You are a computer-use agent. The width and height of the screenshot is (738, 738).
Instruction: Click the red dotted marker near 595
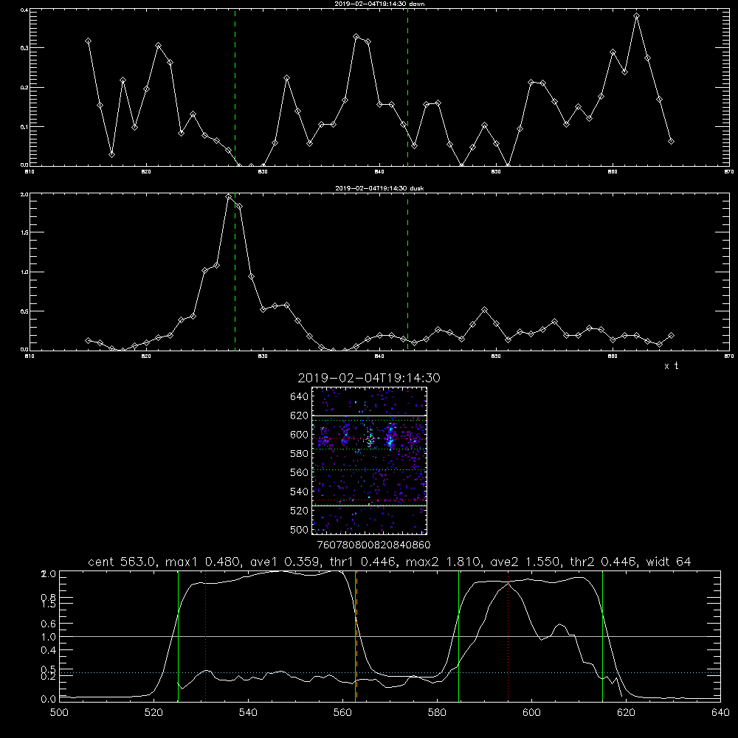[x=508, y=636]
